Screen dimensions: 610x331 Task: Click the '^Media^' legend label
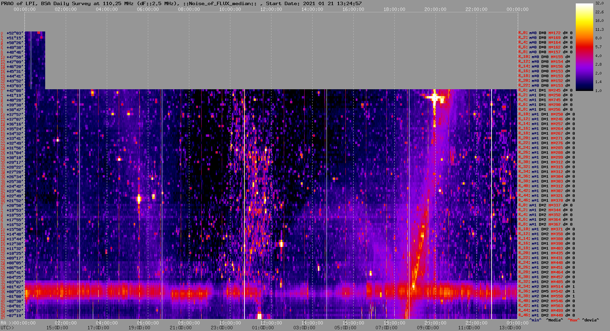(x=555, y=320)
